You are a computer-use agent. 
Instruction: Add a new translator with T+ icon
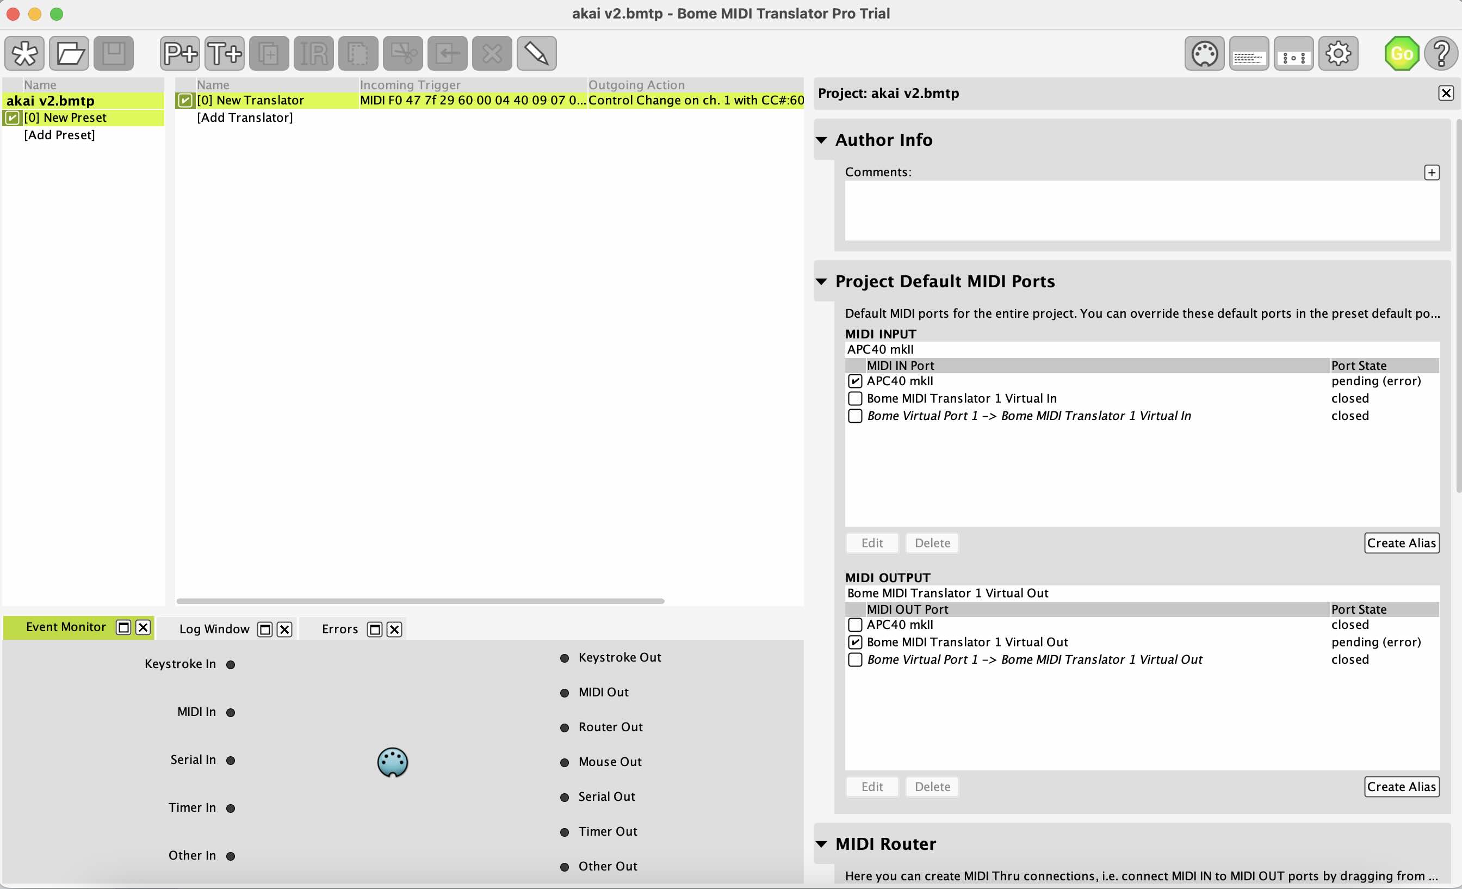point(224,53)
